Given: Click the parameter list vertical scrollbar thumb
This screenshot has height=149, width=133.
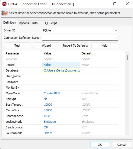Looking at the screenshot, I should pyautogui.click(x=127, y=58).
